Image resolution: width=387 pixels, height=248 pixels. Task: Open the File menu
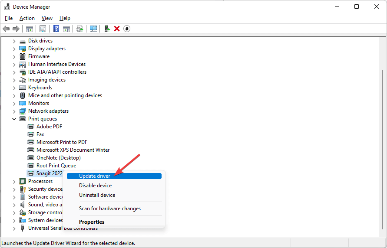click(9, 18)
